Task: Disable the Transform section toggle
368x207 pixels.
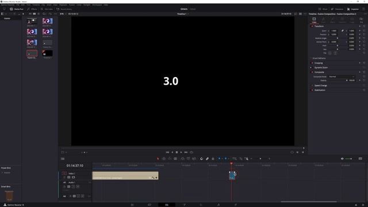Action: [312, 26]
